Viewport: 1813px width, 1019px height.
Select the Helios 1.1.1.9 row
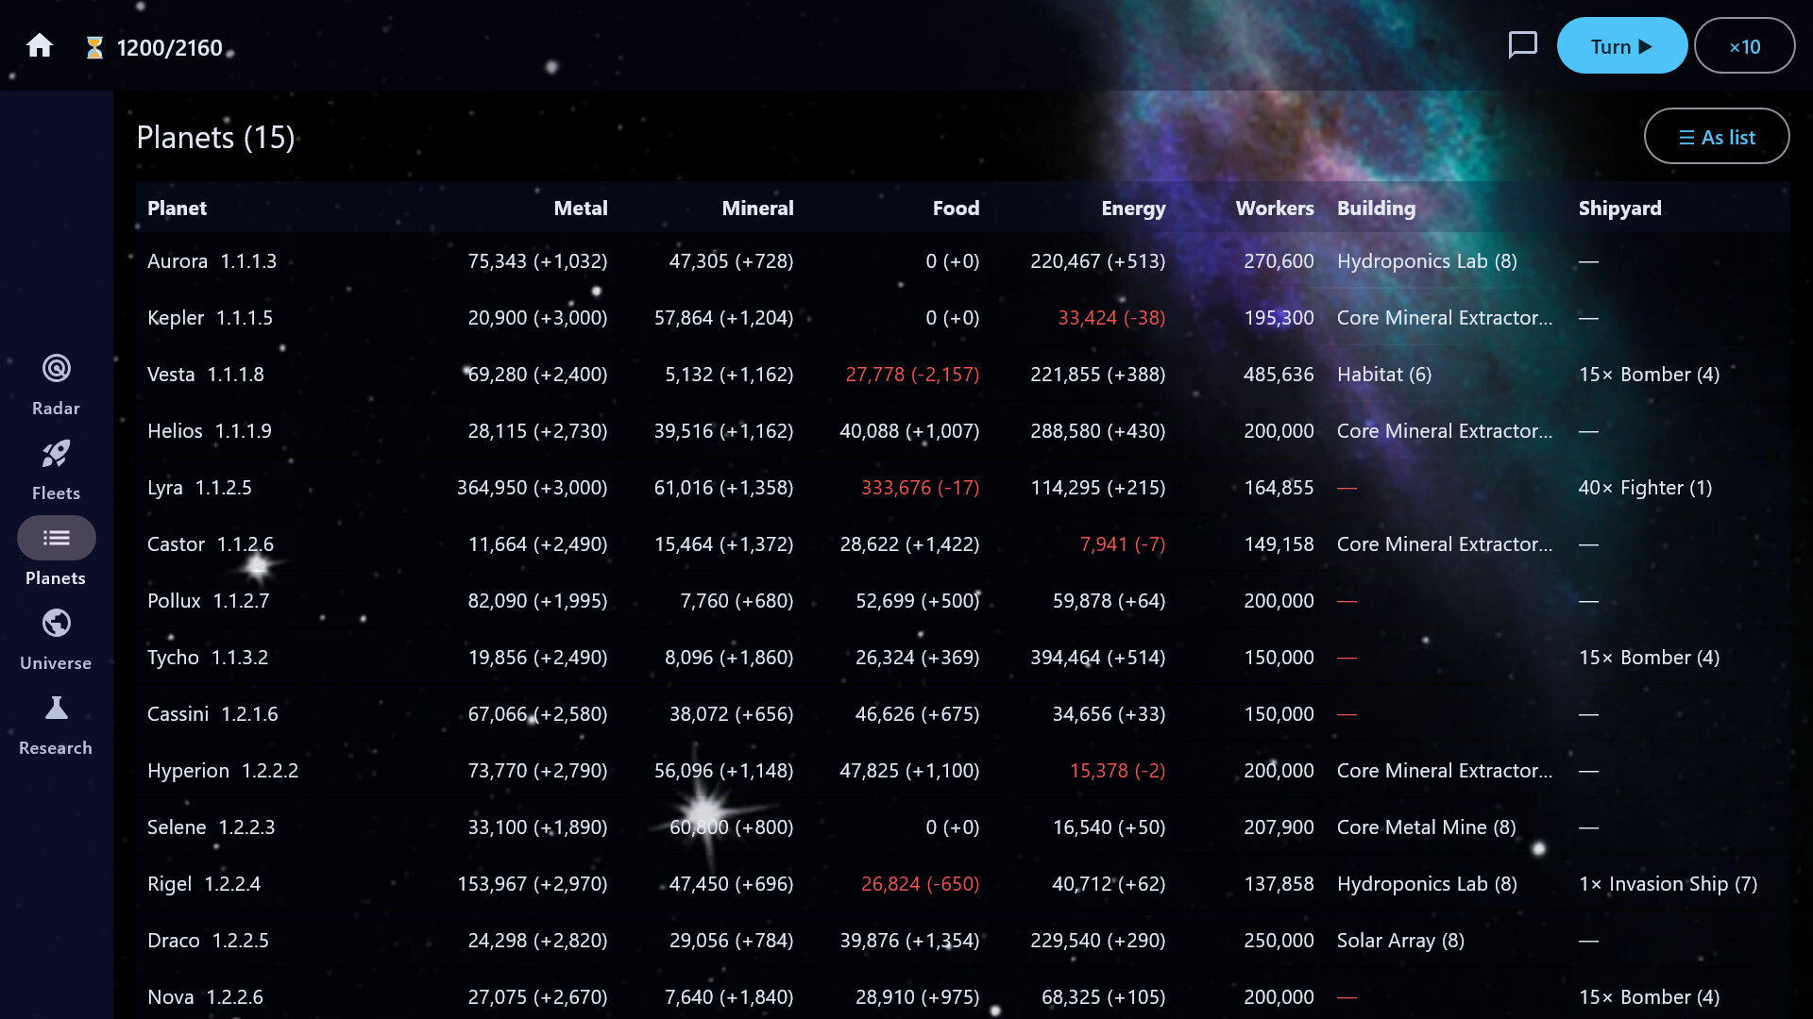pos(962,430)
